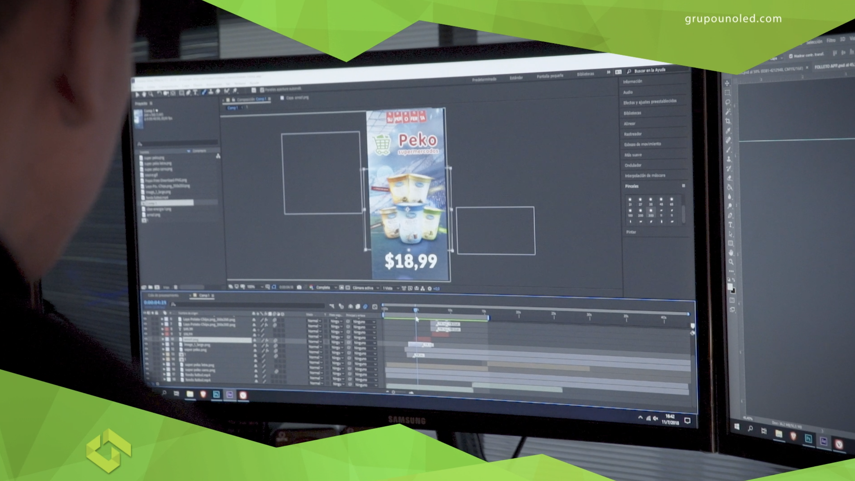Image resolution: width=855 pixels, height=481 pixels.
Task: Open the Alinear panel
Action: click(629, 123)
